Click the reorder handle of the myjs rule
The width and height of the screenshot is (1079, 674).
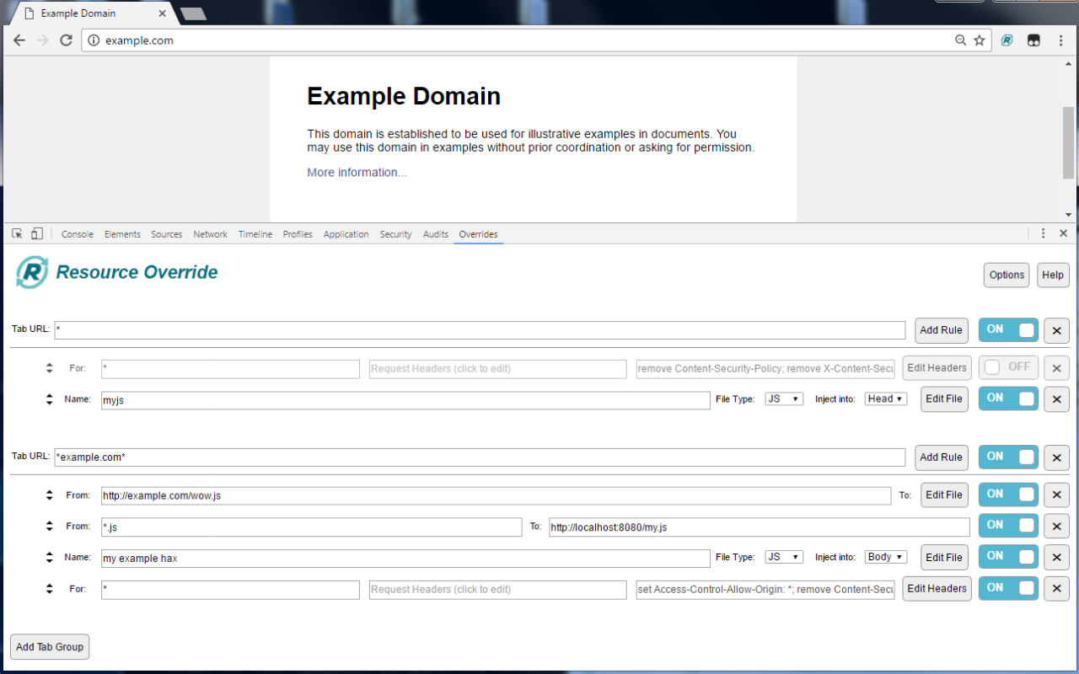click(50, 399)
